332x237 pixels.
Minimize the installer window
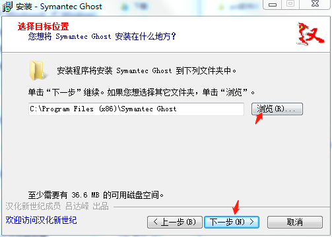point(272,4)
